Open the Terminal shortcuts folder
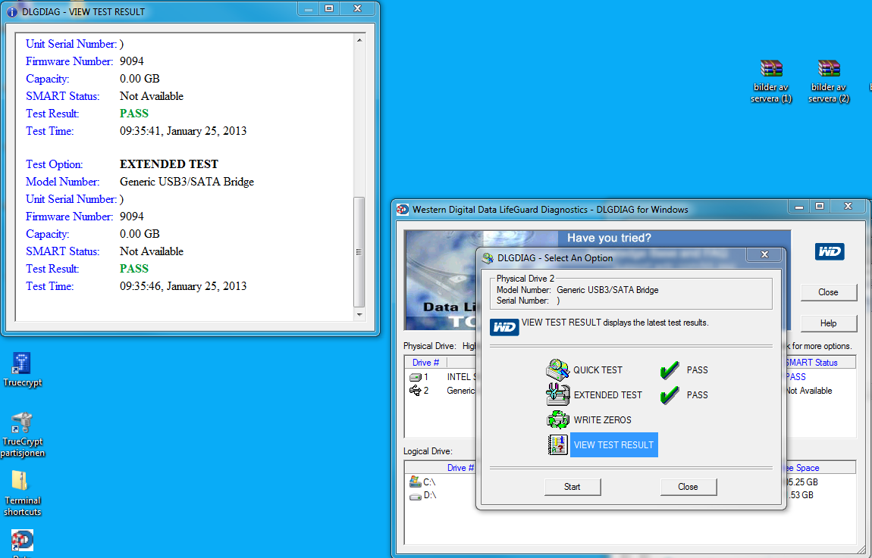The height and width of the screenshot is (558, 872). tap(22, 494)
